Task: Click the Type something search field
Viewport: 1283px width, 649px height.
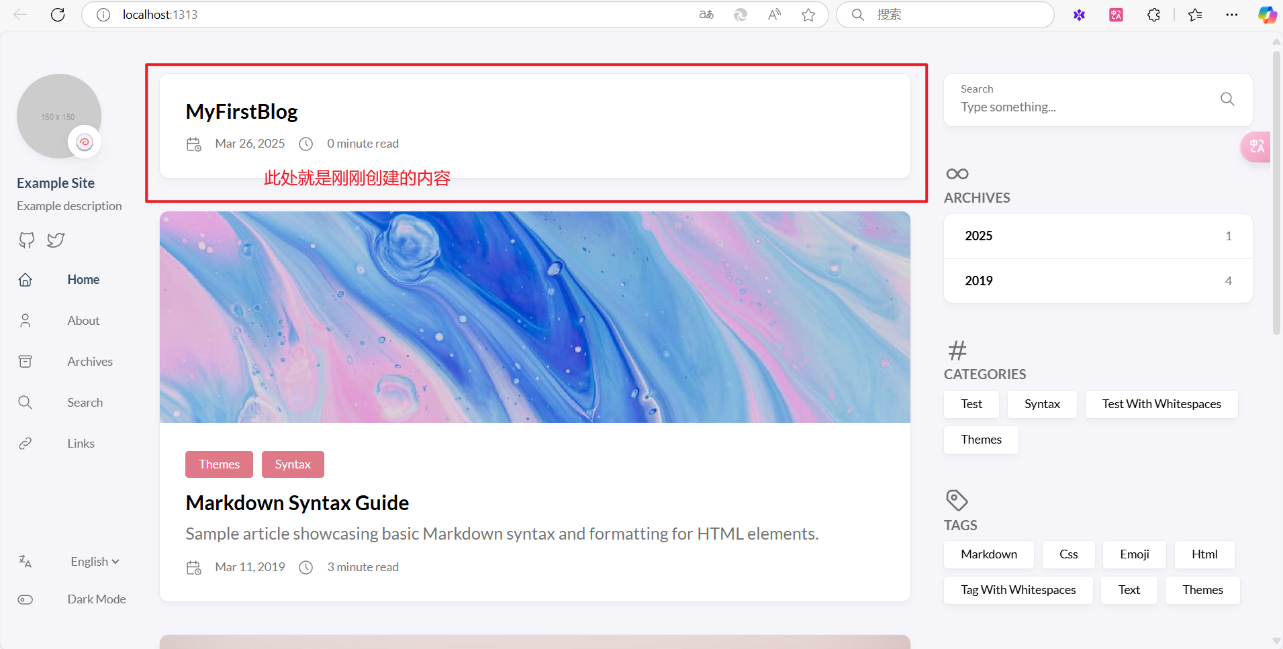Action: click(x=1081, y=107)
